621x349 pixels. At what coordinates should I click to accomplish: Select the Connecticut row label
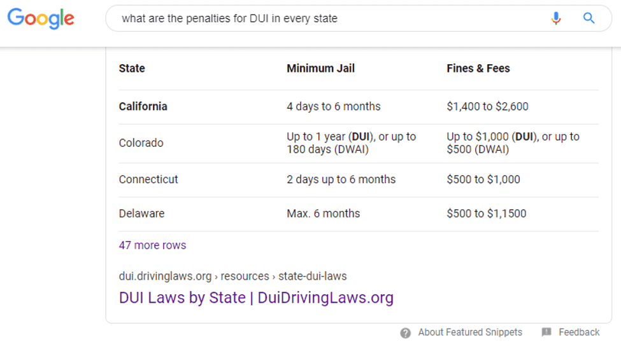point(148,179)
